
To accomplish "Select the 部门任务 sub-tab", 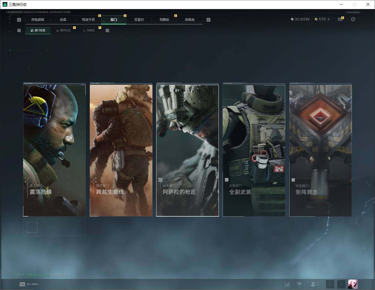I will [x=38, y=30].
